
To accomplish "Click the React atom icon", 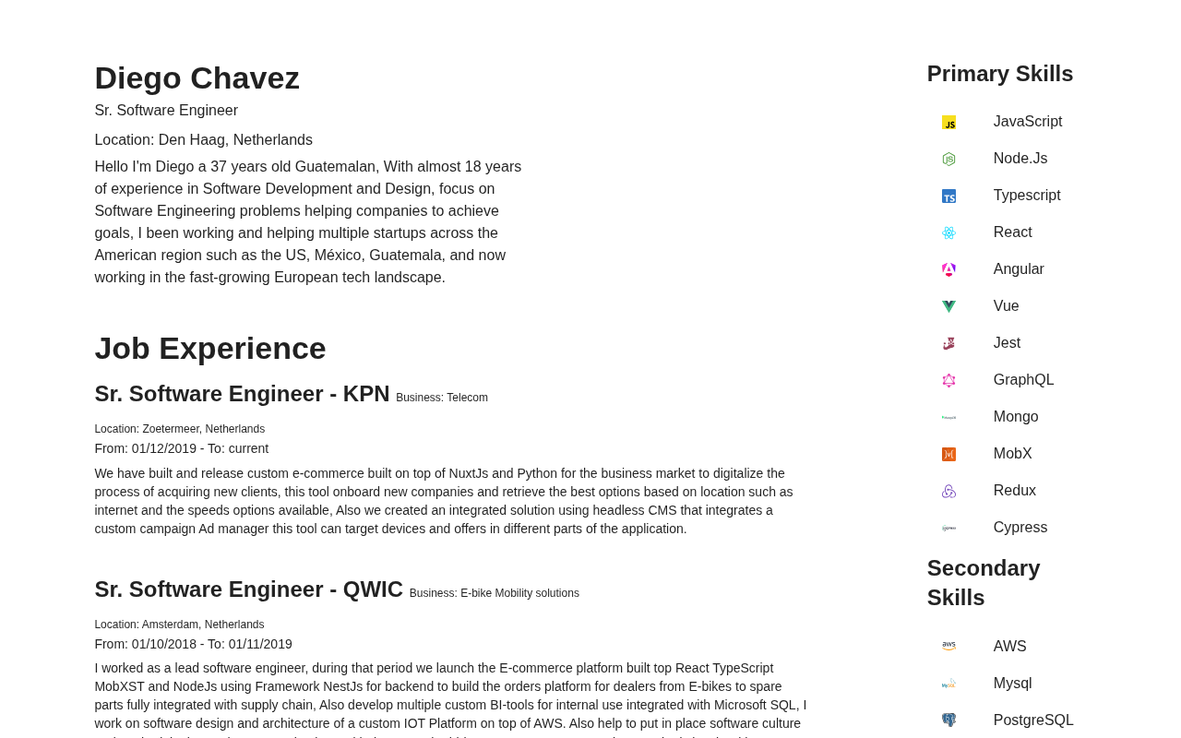I will 948,232.
